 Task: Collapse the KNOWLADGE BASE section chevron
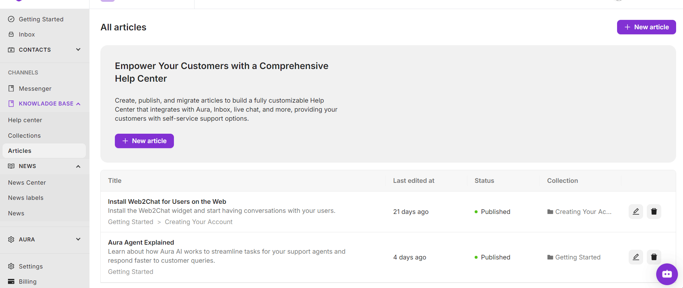click(78, 104)
